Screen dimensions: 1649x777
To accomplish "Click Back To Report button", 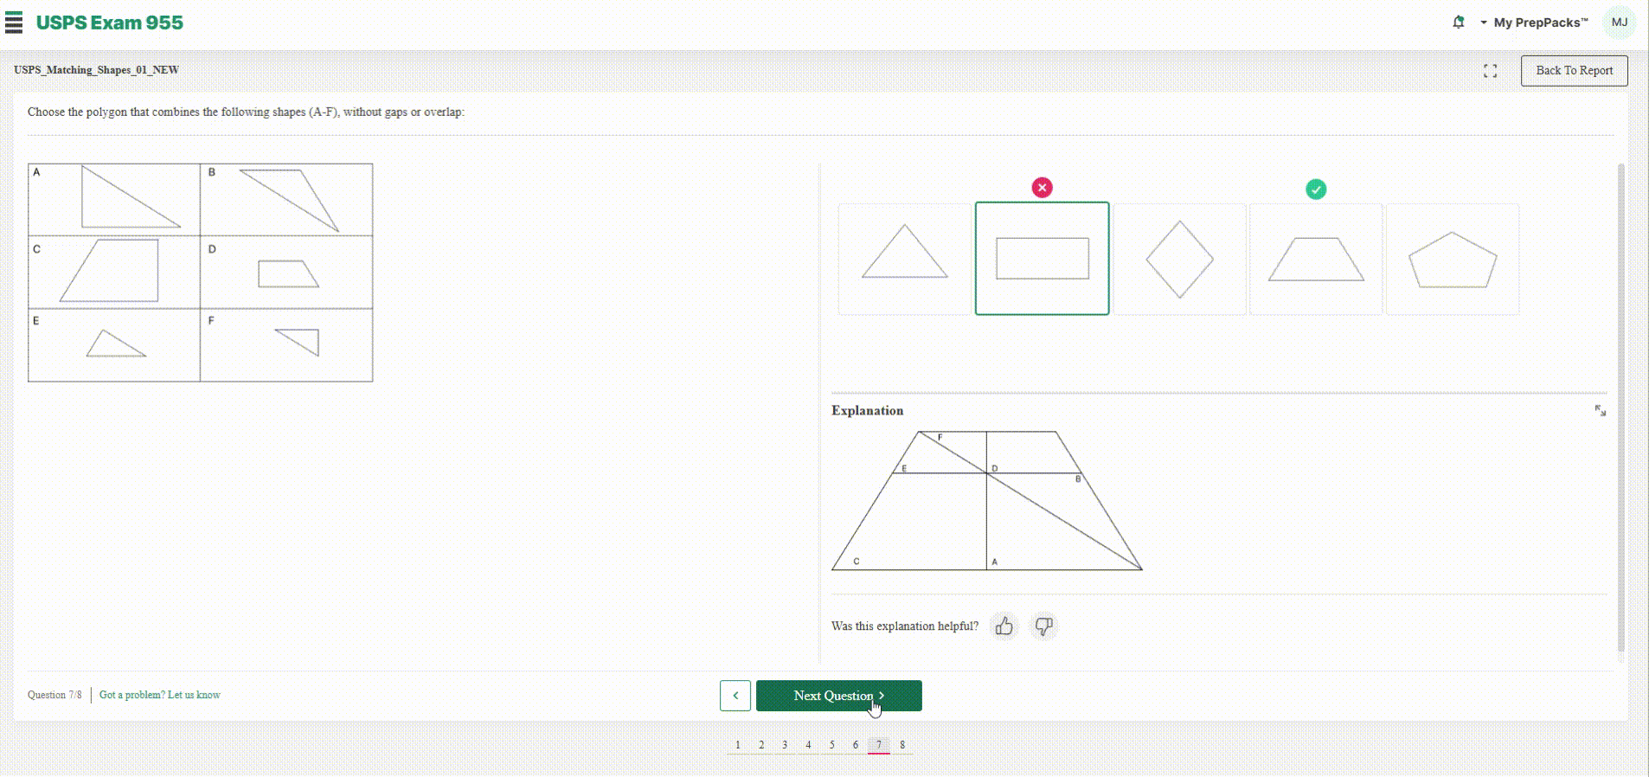I will (x=1575, y=71).
